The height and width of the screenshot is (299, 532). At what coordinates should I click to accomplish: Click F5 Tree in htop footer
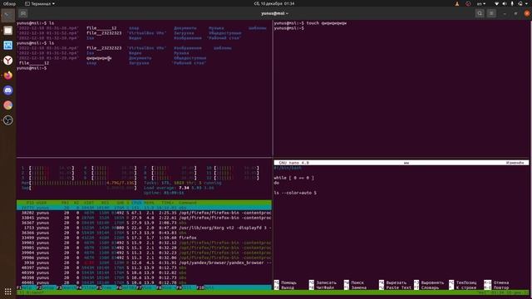click(x=106, y=287)
